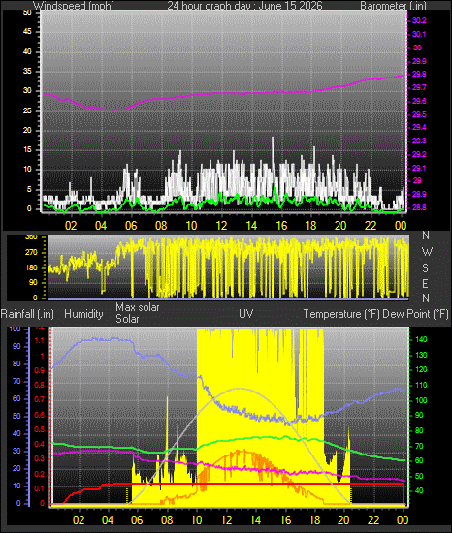Viewport: 452px width, 533px height.
Task: Click the "30.2" barometer axis value
Action: click(419, 20)
